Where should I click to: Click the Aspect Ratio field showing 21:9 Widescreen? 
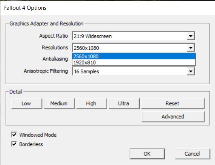coord(133,36)
